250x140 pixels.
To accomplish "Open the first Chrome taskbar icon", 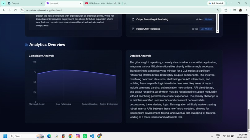I will 70,136.
